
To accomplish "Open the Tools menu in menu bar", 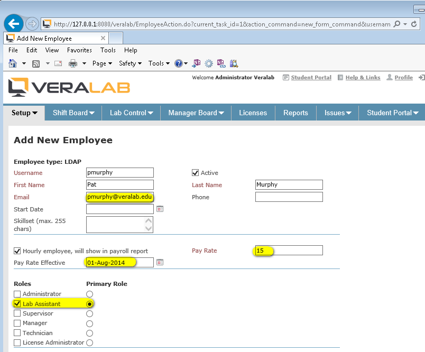I will click(x=108, y=50).
